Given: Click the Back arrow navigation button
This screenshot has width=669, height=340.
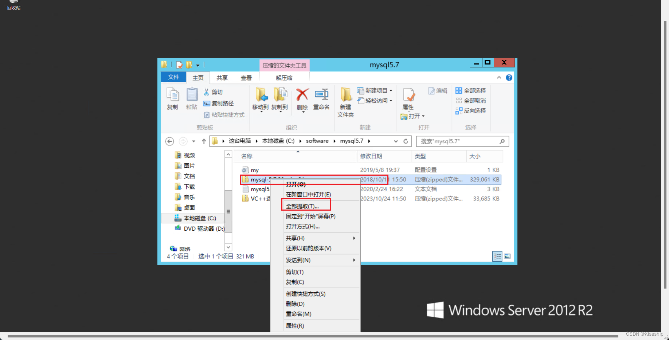Looking at the screenshot, I should [x=169, y=141].
